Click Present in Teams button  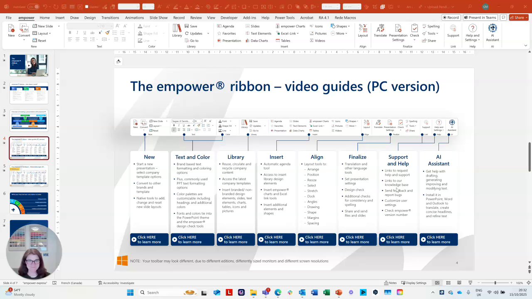pos(480,17)
